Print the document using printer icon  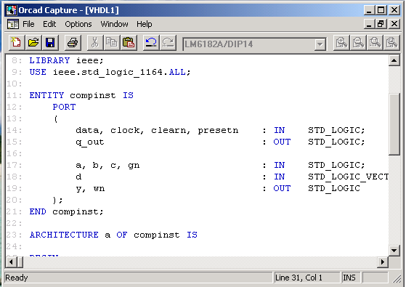coord(73,43)
